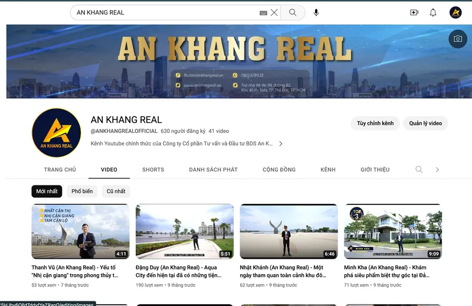Open the account avatar menu
The image size is (472, 306).
coord(455,12)
